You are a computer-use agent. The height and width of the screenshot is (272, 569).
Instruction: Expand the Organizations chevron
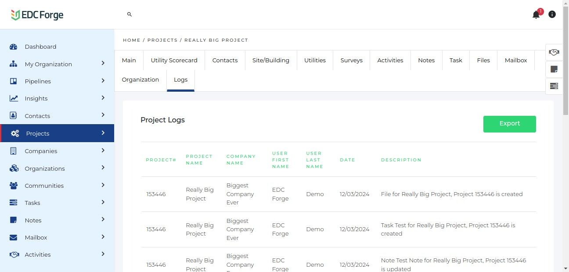[103, 168]
